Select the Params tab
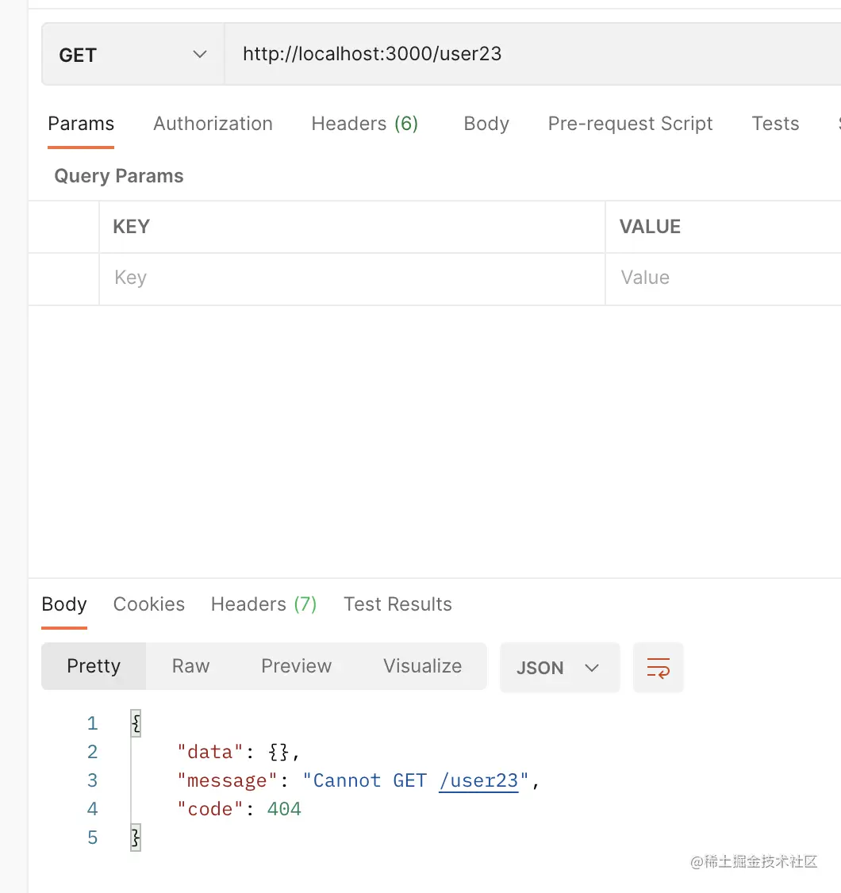 (81, 124)
